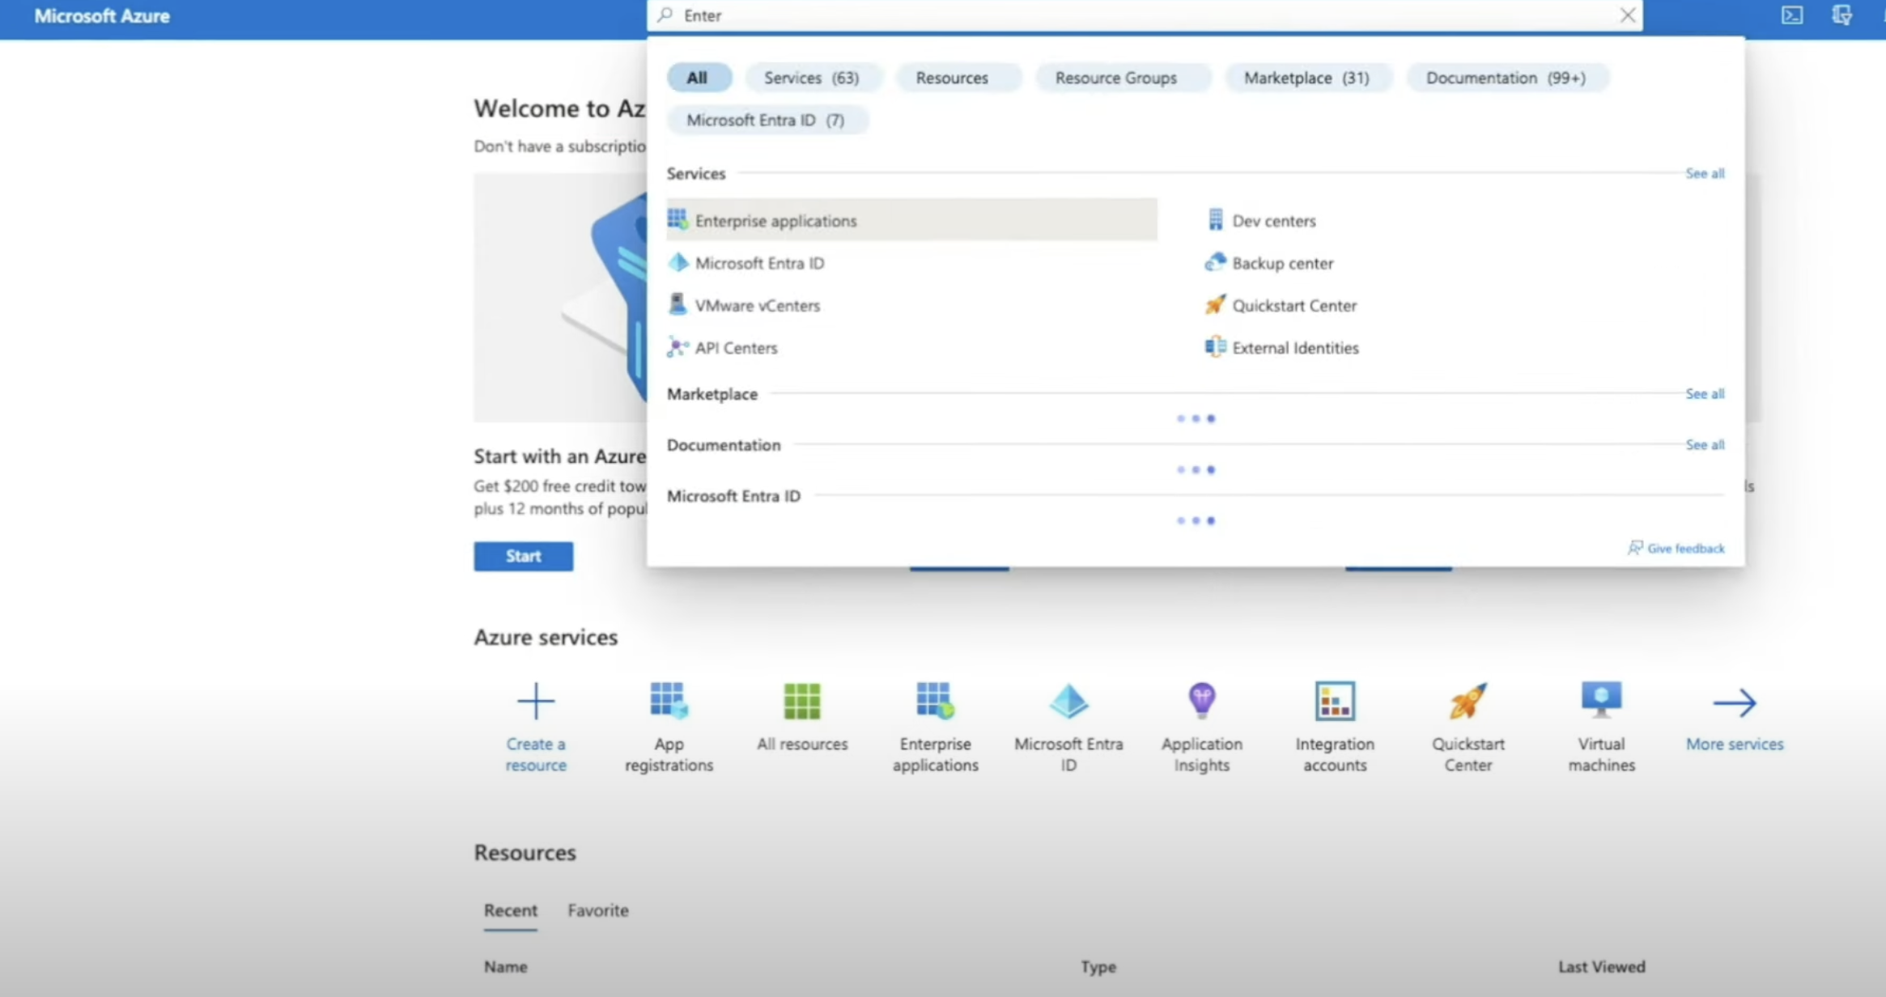The height and width of the screenshot is (997, 1886).
Task: Filter results by Services (63)
Action: click(811, 78)
